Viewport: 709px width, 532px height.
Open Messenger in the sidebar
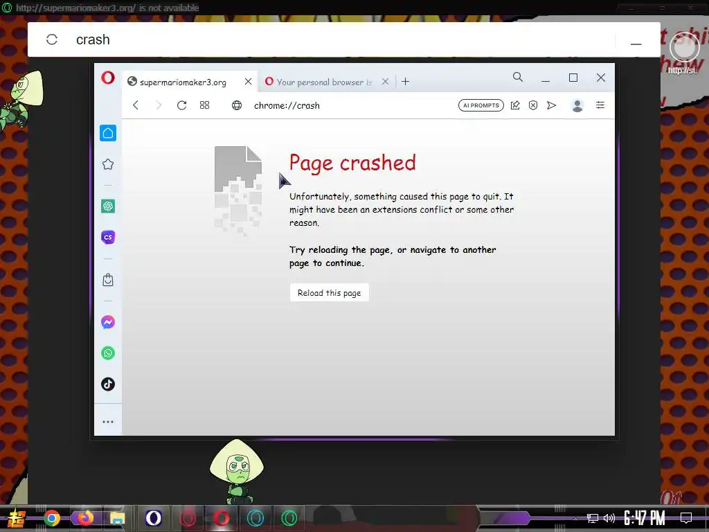click(107, 322)
